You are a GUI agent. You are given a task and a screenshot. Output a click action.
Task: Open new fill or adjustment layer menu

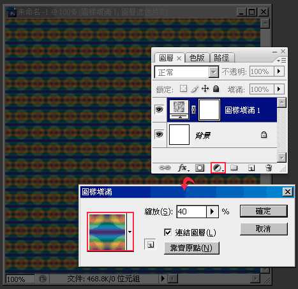click(x=218, y=168)
